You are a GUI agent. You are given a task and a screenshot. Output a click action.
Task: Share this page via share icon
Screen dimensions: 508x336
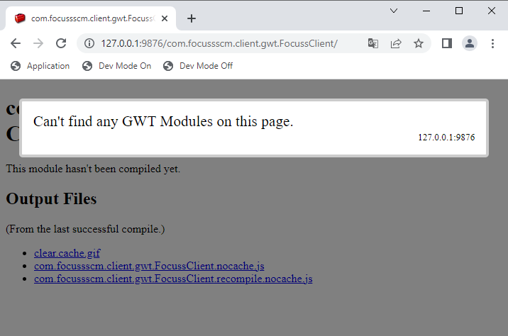pos(396,43)
